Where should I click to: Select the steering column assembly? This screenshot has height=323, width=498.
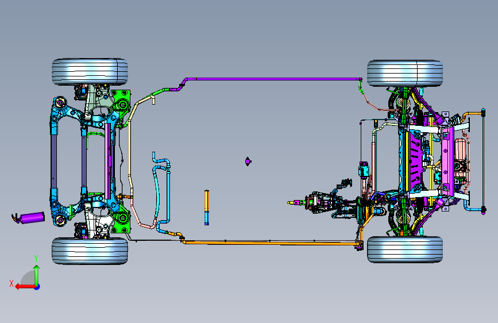[321, 202]
